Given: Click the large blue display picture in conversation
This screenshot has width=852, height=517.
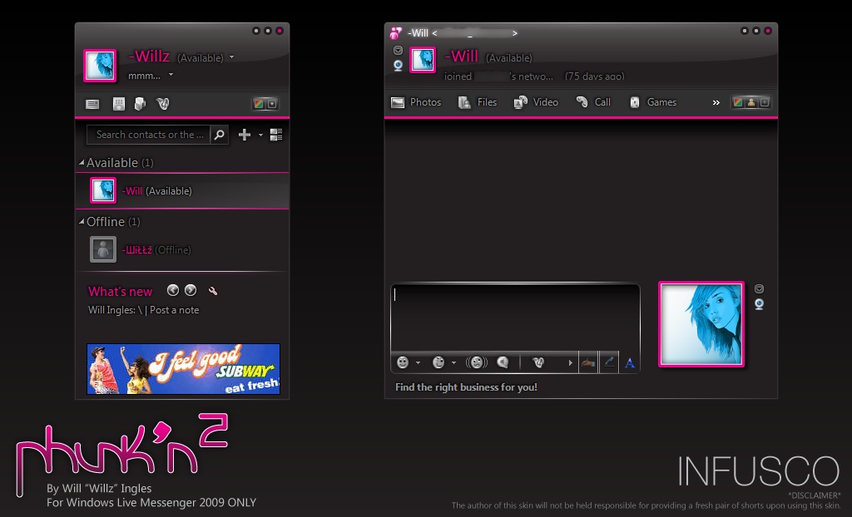Looking at the screenshot, I should click(x=701, y=324).
